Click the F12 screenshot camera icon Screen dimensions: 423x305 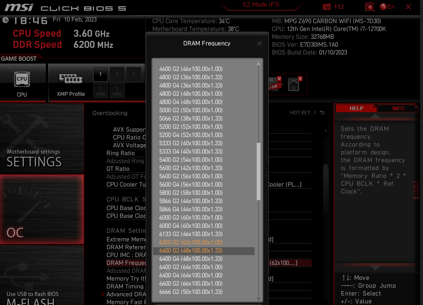(x=326, y=7)
